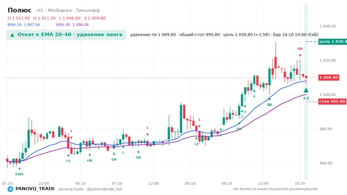The width and height of the screenshot is (347, 195).
Task: Click the green цель 1 030.8 target tag
Action: coord(332,42)
